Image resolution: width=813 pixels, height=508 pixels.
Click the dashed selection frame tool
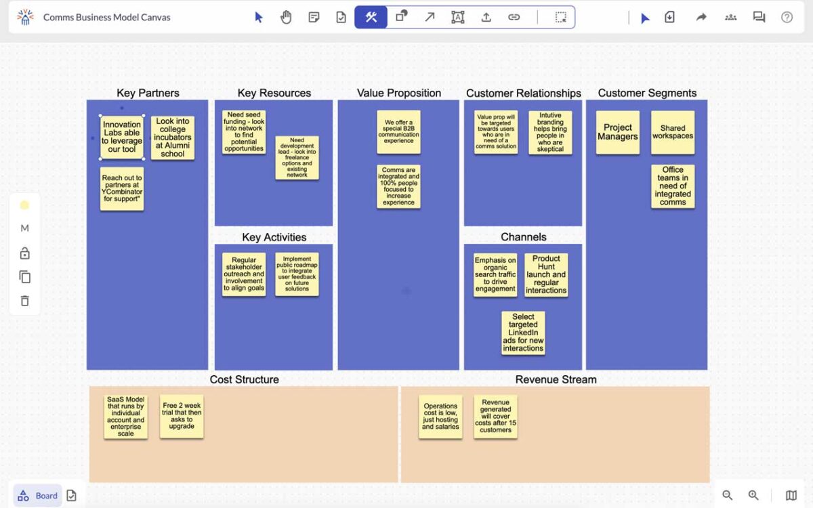(x=561, y=18)
